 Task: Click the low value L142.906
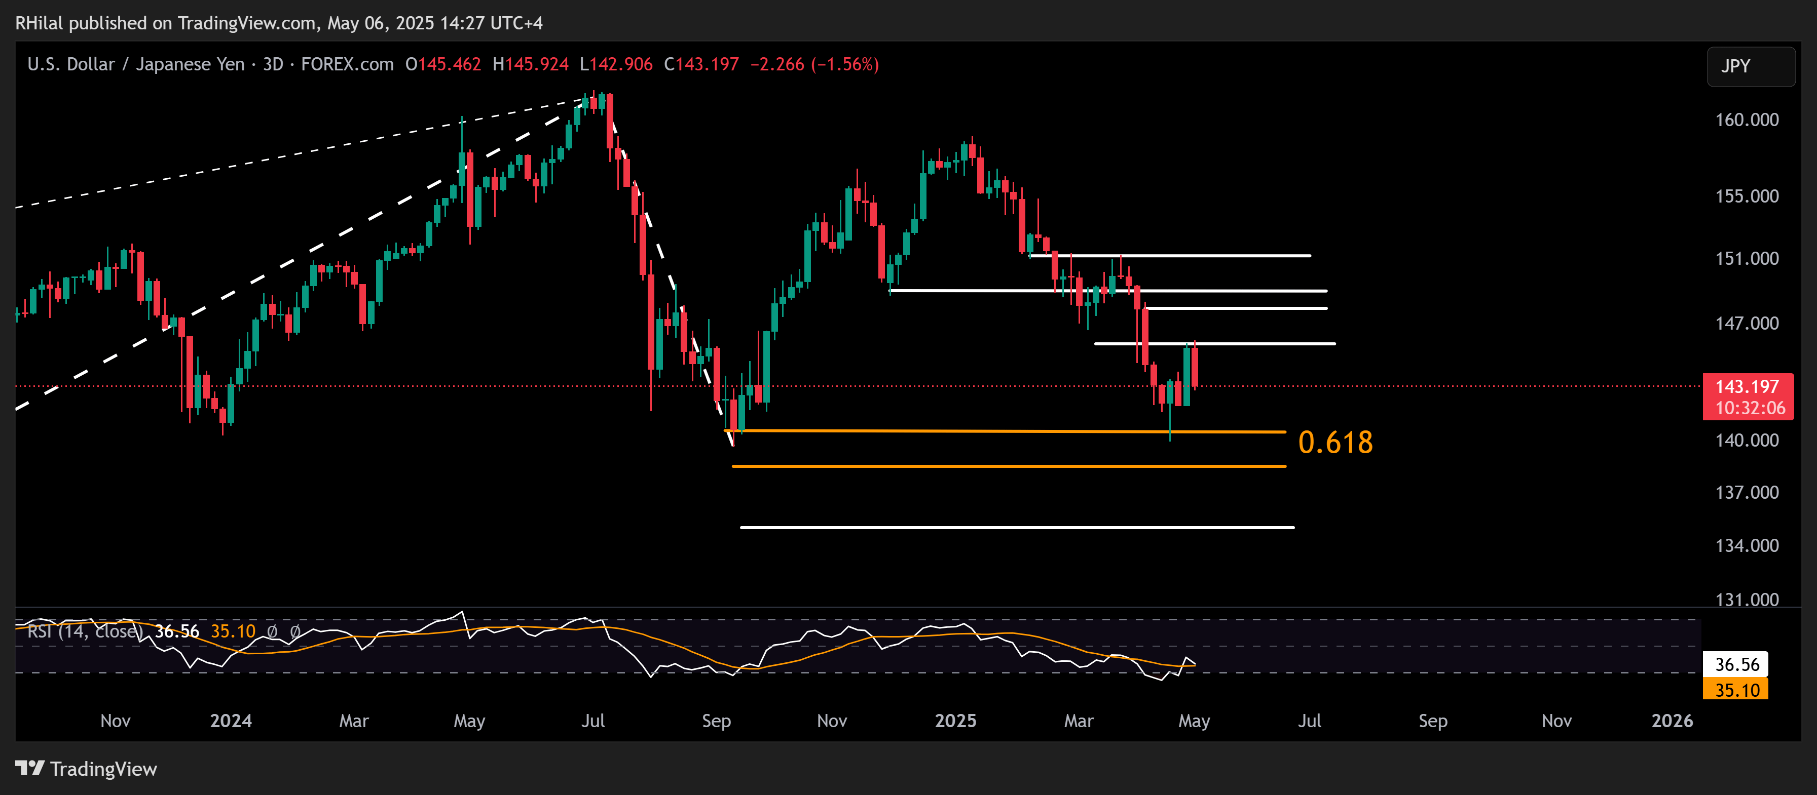point(616,64)
